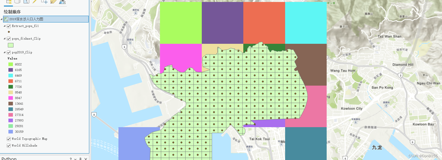Uncheck World Topographic Map layer
Image resolution: width=442 pixels, height=160 pixels.
(x=9, y=139)
